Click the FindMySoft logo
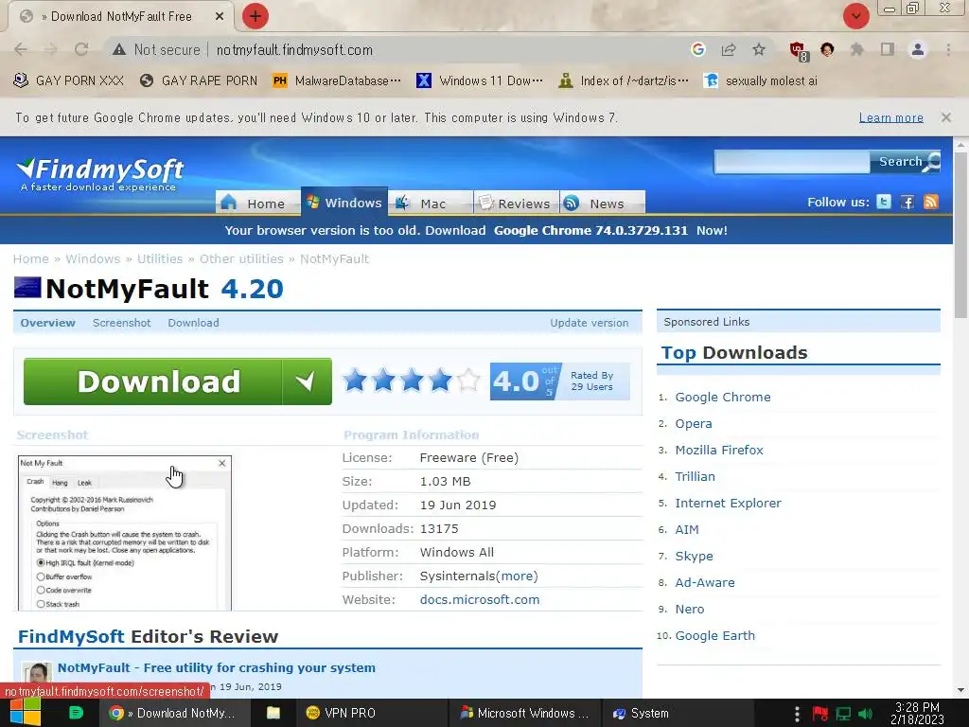The height and width of the screenshot is (727, 969). (x=99, y=174)
